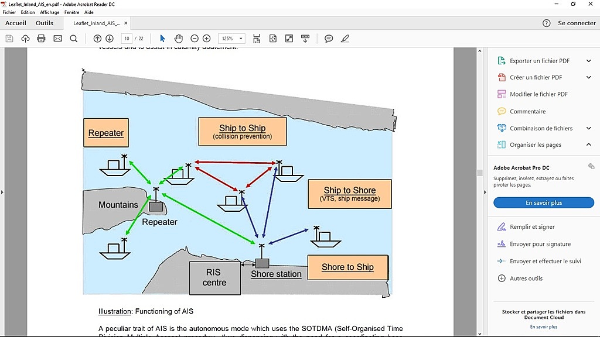Click the scrollbar down arrow
The image size is (600, 337).
479,333
